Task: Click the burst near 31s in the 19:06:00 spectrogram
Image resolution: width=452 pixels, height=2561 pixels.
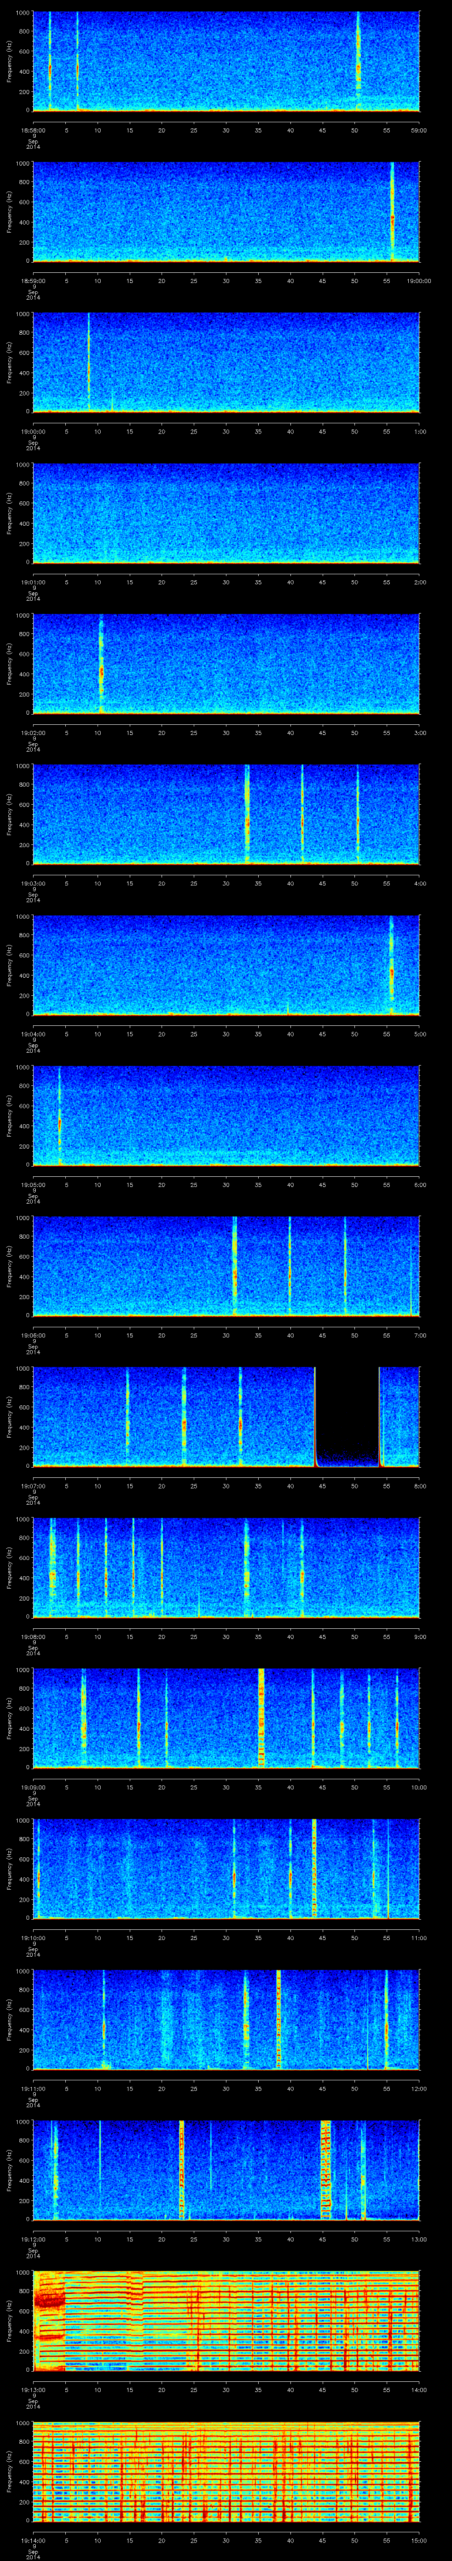Action: pos(234,1265)
